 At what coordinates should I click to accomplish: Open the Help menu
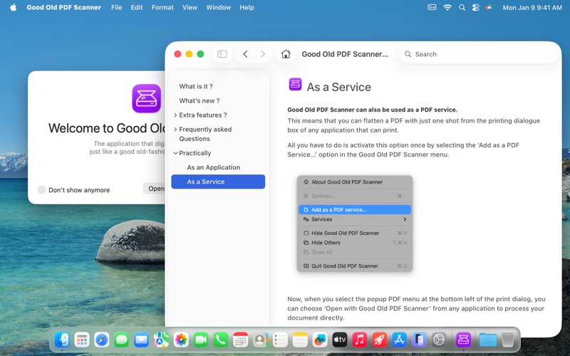point(247,7)
